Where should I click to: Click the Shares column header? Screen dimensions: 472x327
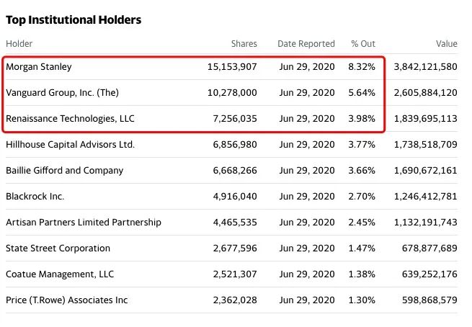244,44
